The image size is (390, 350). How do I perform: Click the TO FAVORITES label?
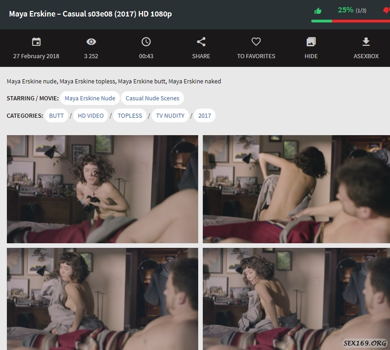coord(256,56)
